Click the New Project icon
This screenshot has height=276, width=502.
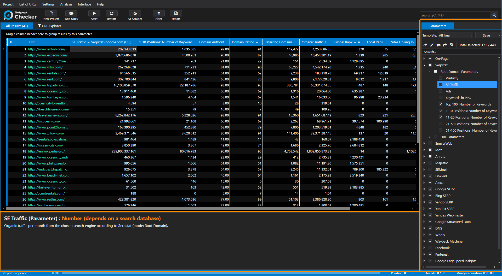[51, 13]
